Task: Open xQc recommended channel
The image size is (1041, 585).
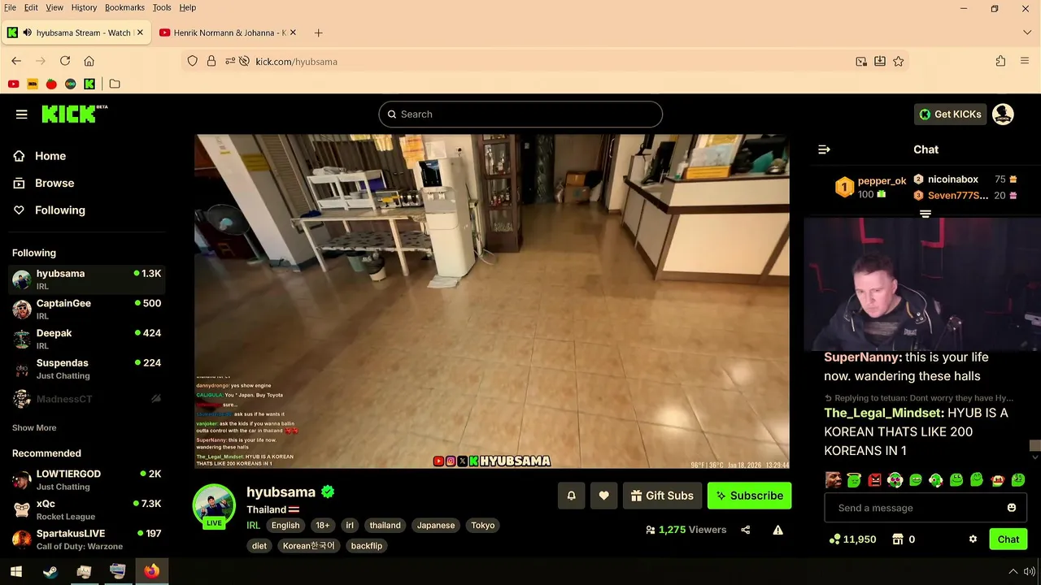Action: tap(86, 509)
